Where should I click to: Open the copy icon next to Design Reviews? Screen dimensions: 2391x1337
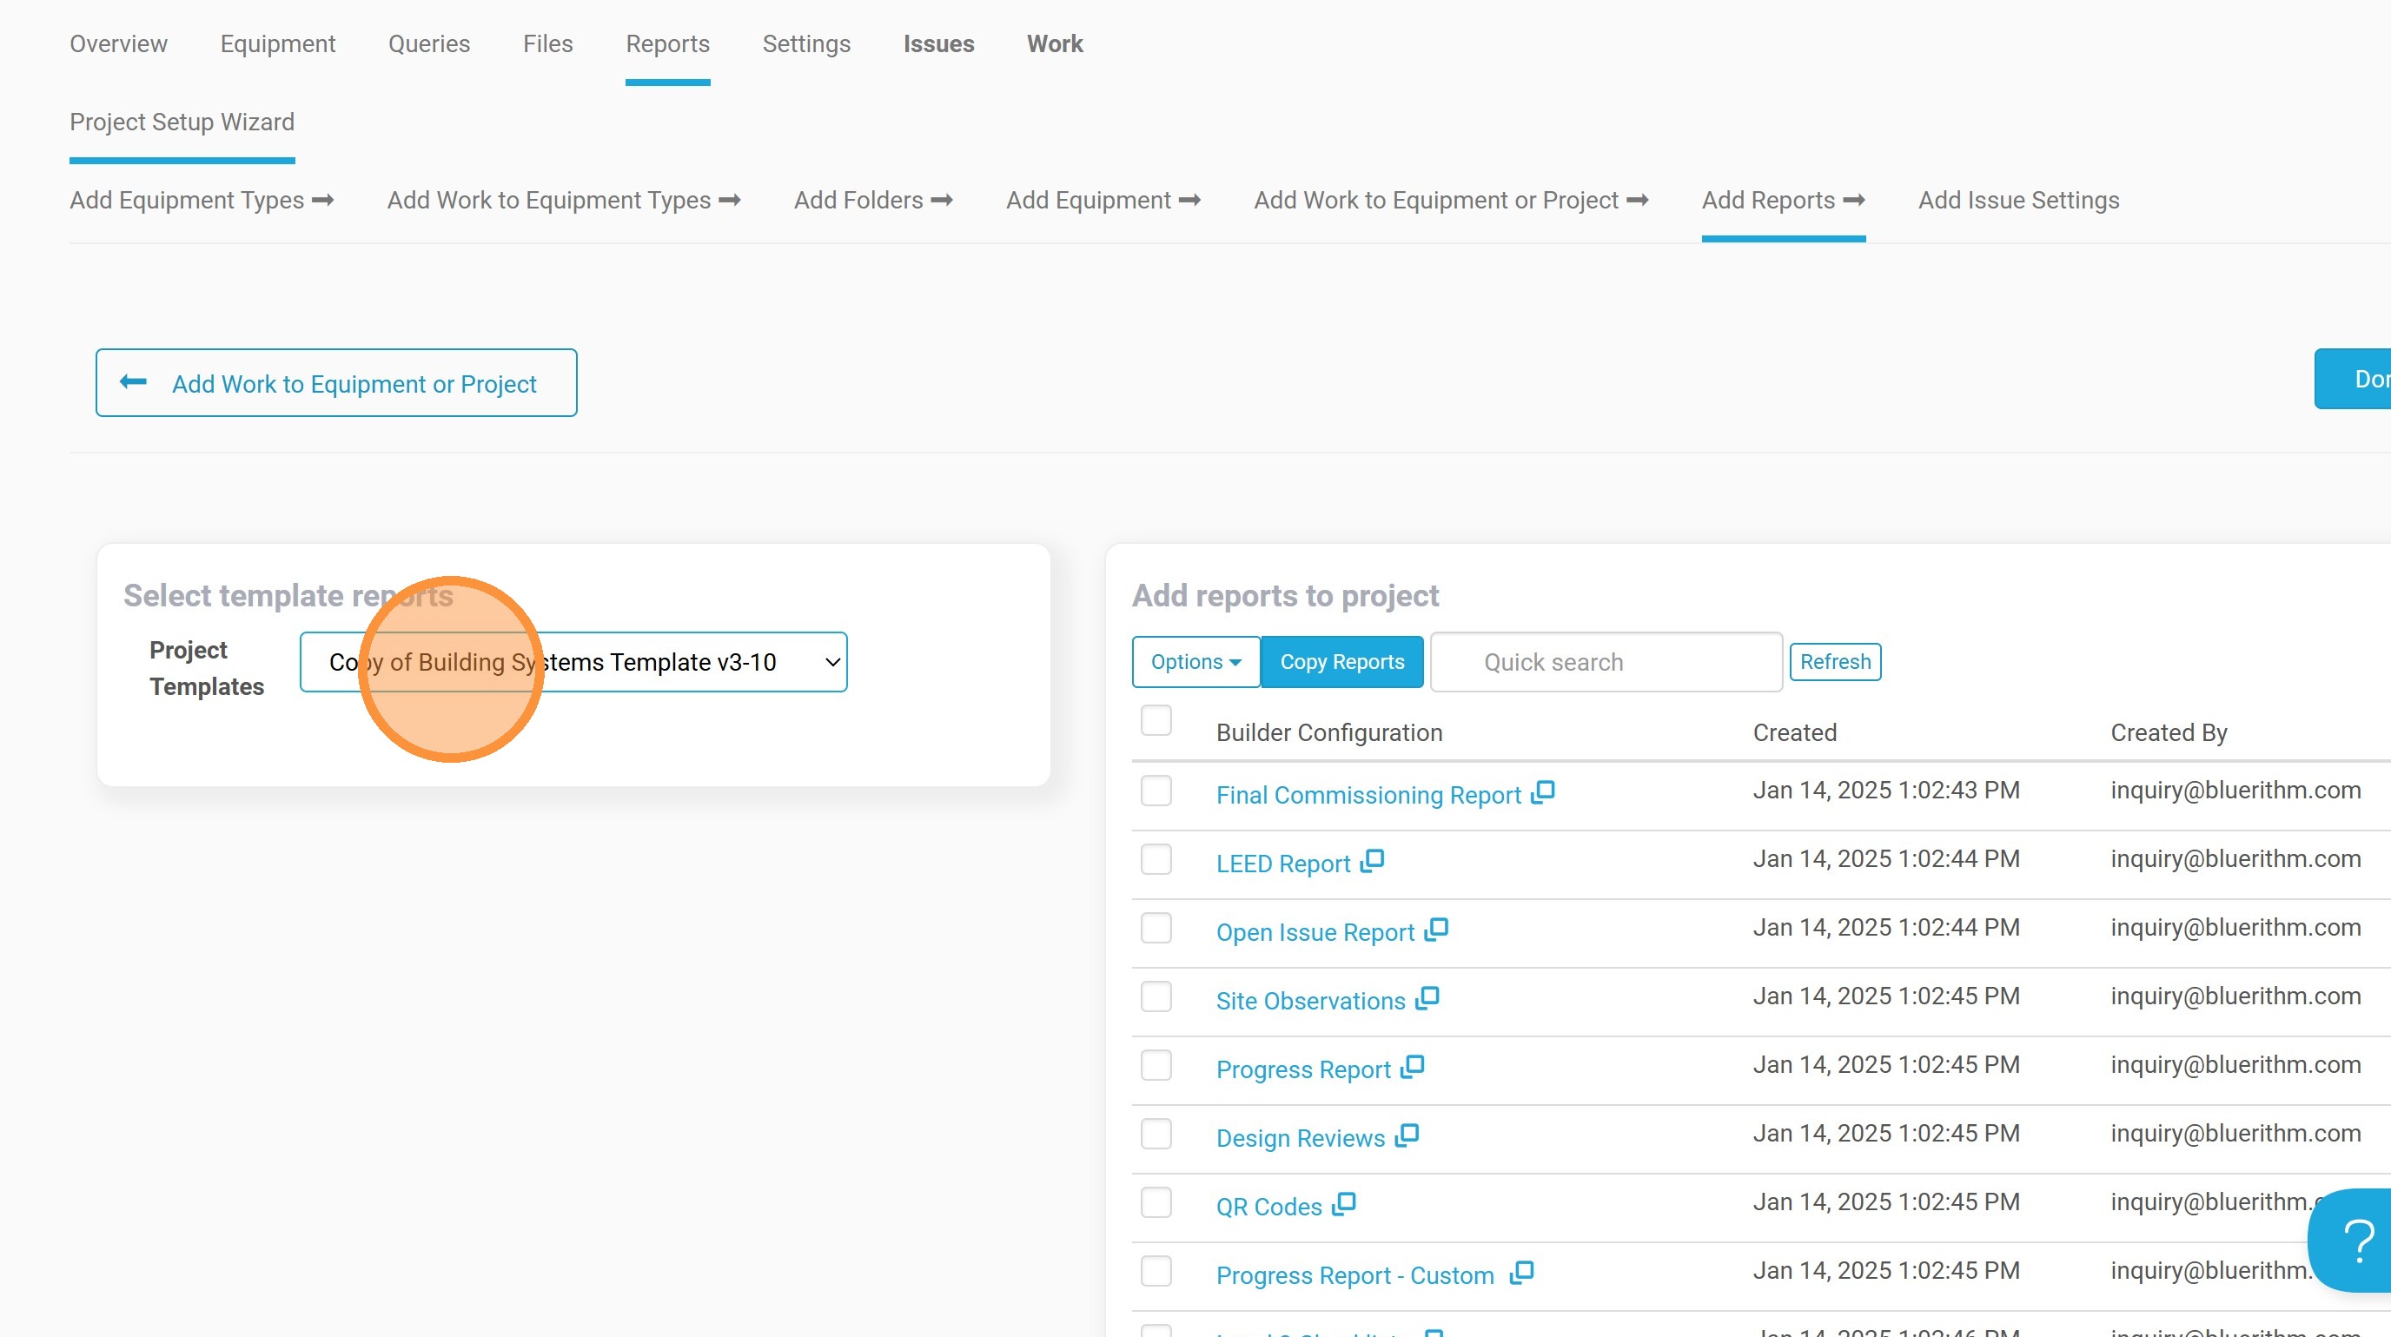coord(1407,1134)
